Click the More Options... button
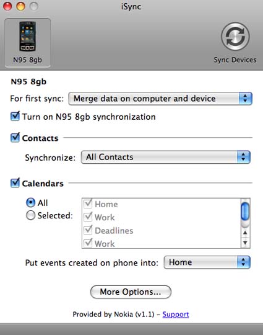 pyautogui.click(x=131, y=292)
